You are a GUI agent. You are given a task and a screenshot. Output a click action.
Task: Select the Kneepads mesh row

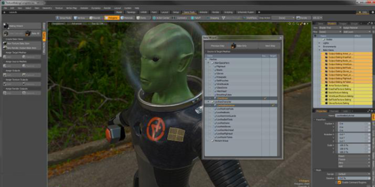[241, 77]
